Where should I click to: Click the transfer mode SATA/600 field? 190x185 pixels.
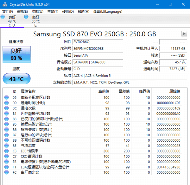pos(98,62)
